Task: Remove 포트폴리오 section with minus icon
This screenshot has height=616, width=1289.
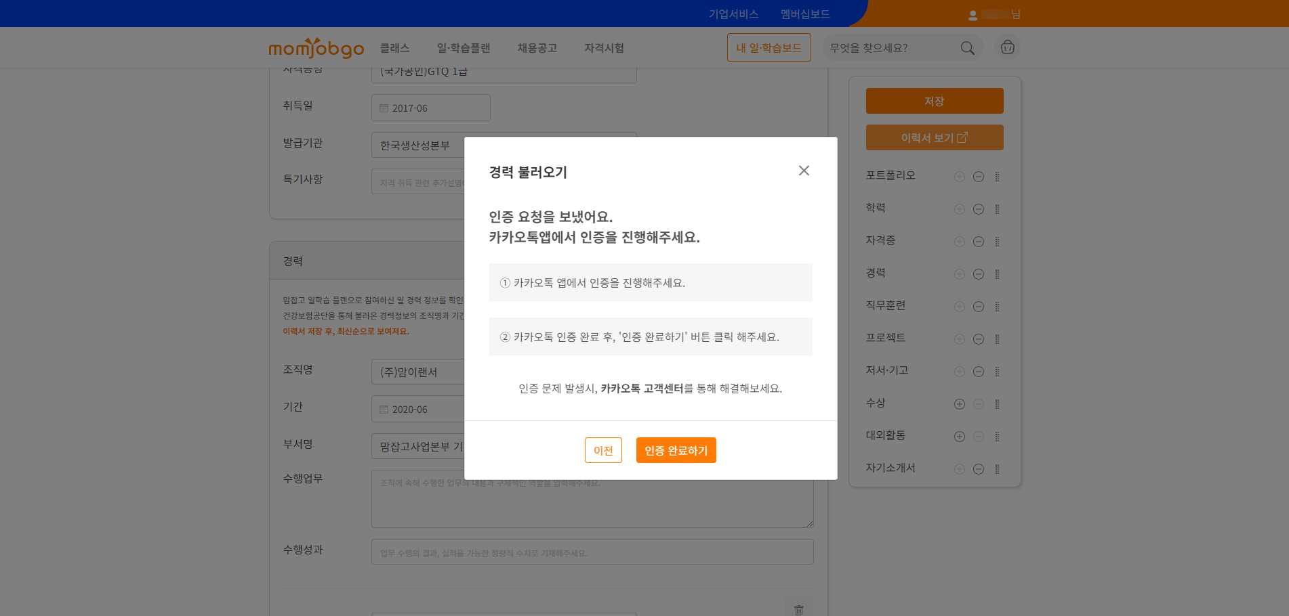Action: click(978, 177)
